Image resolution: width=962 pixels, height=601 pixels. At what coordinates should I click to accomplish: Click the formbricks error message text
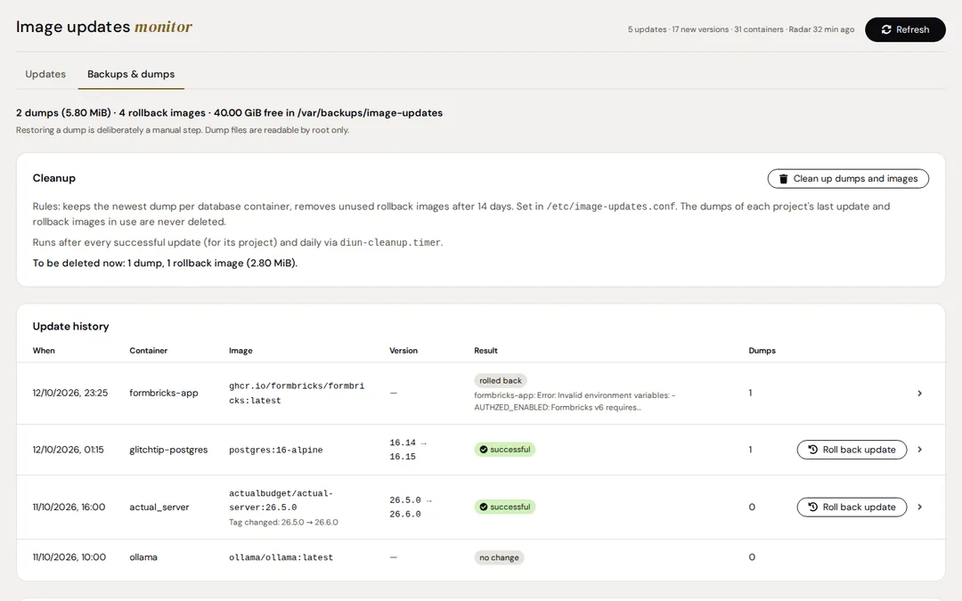[x=575, y=401]
